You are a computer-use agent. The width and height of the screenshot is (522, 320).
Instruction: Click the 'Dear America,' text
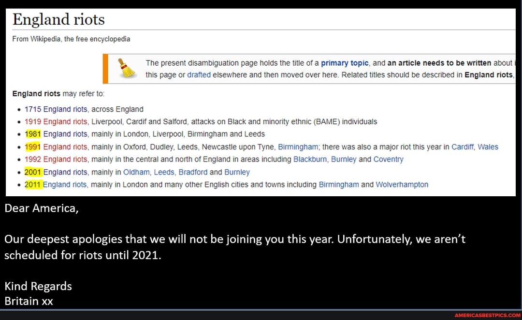click(x=42, y=208)
